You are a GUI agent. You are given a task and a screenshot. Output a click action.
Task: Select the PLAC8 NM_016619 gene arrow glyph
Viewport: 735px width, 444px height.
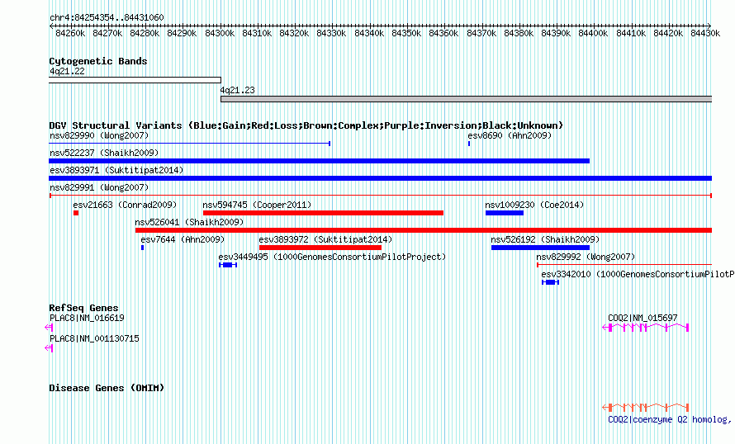coord(50,328)
